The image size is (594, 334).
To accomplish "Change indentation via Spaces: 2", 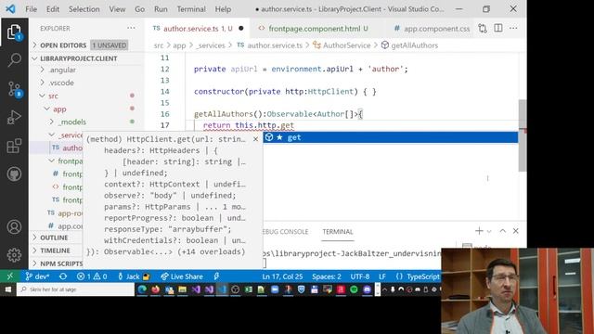I will [x=327, y=276].
